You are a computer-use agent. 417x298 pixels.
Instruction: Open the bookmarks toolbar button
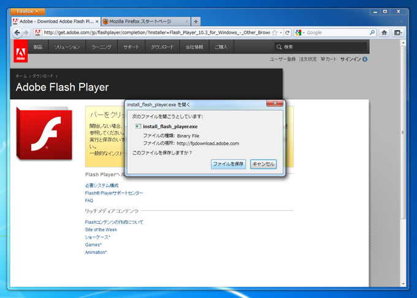(x=398, y=32)
